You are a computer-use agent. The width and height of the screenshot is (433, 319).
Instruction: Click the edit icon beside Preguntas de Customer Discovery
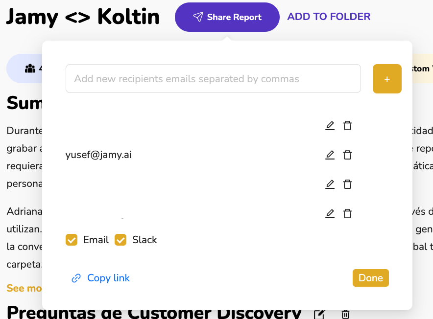tap(319, 314)
